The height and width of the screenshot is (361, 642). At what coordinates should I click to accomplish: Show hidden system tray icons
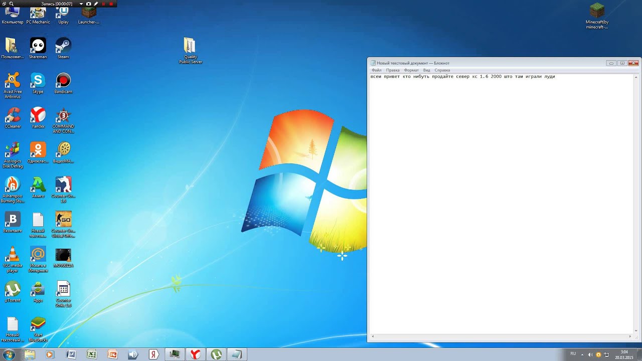pos(582,354)
